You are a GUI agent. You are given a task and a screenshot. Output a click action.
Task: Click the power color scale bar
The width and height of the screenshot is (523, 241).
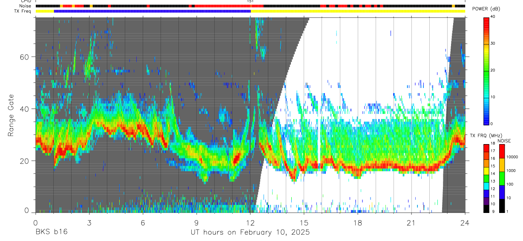(486, 71)
